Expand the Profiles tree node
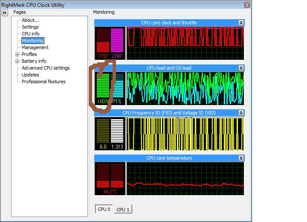The height and width of the screenshot is (222, 307). click(x=17, y=54)
